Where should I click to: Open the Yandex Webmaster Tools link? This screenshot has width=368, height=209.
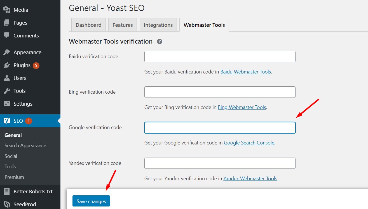tap(250, 178)
